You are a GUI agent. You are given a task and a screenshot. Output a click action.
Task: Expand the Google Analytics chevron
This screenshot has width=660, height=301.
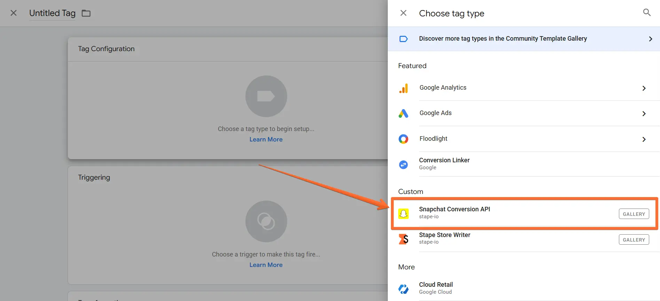click(644, 88)
